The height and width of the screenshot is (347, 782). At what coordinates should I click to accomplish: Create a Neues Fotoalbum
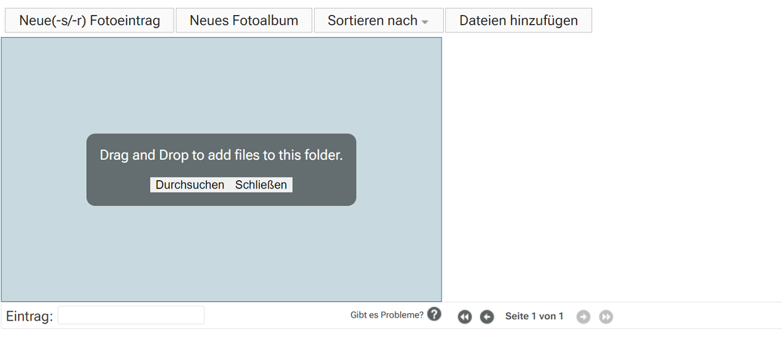pos(244,20)
